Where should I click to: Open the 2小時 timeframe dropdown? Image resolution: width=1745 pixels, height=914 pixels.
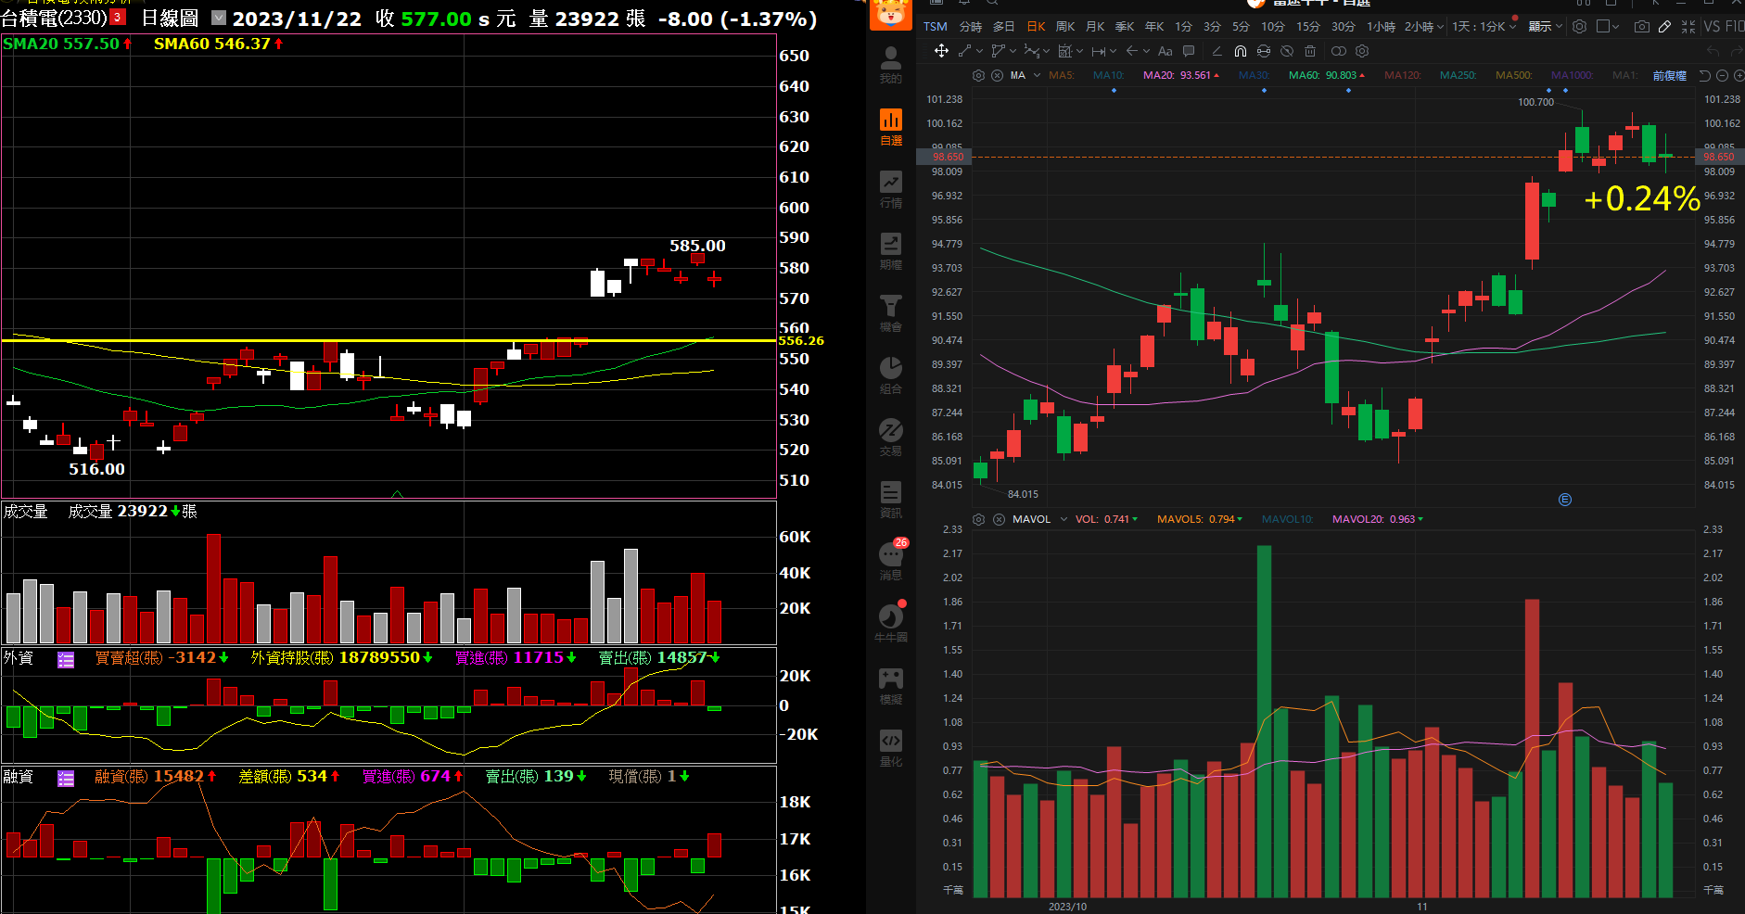(x=1424, y=27)
